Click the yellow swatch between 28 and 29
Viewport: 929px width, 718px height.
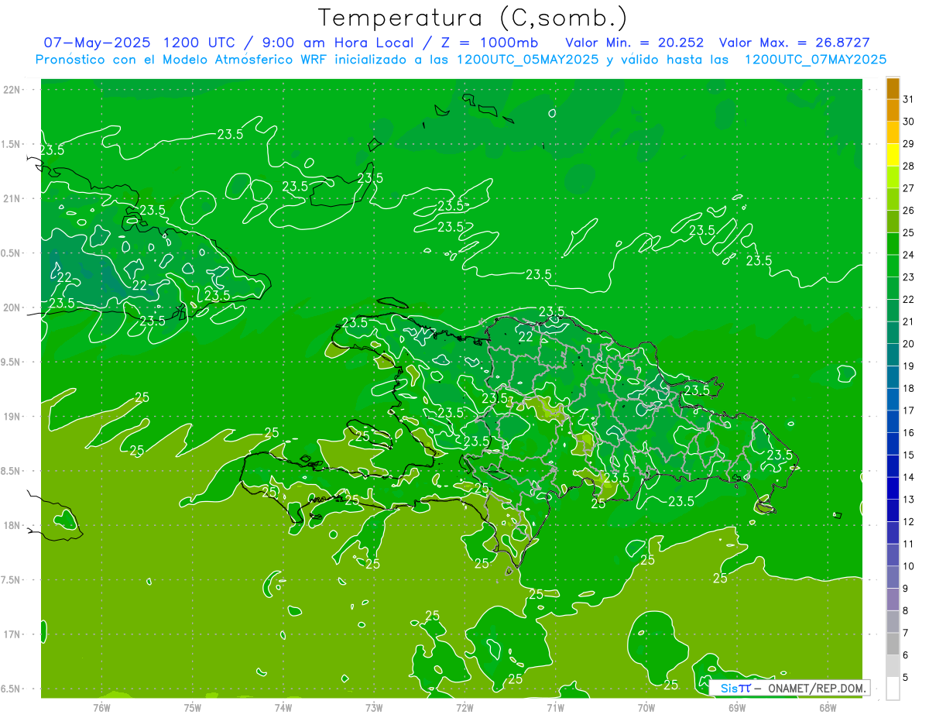(x=893, y=155)
